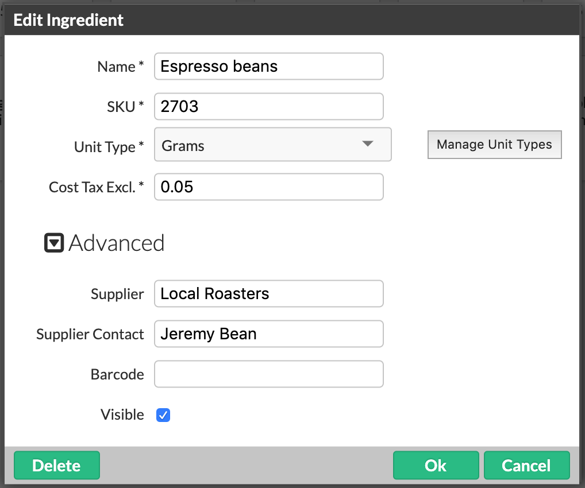
Task: Click into the Supplier field
Action: [268, 294]
